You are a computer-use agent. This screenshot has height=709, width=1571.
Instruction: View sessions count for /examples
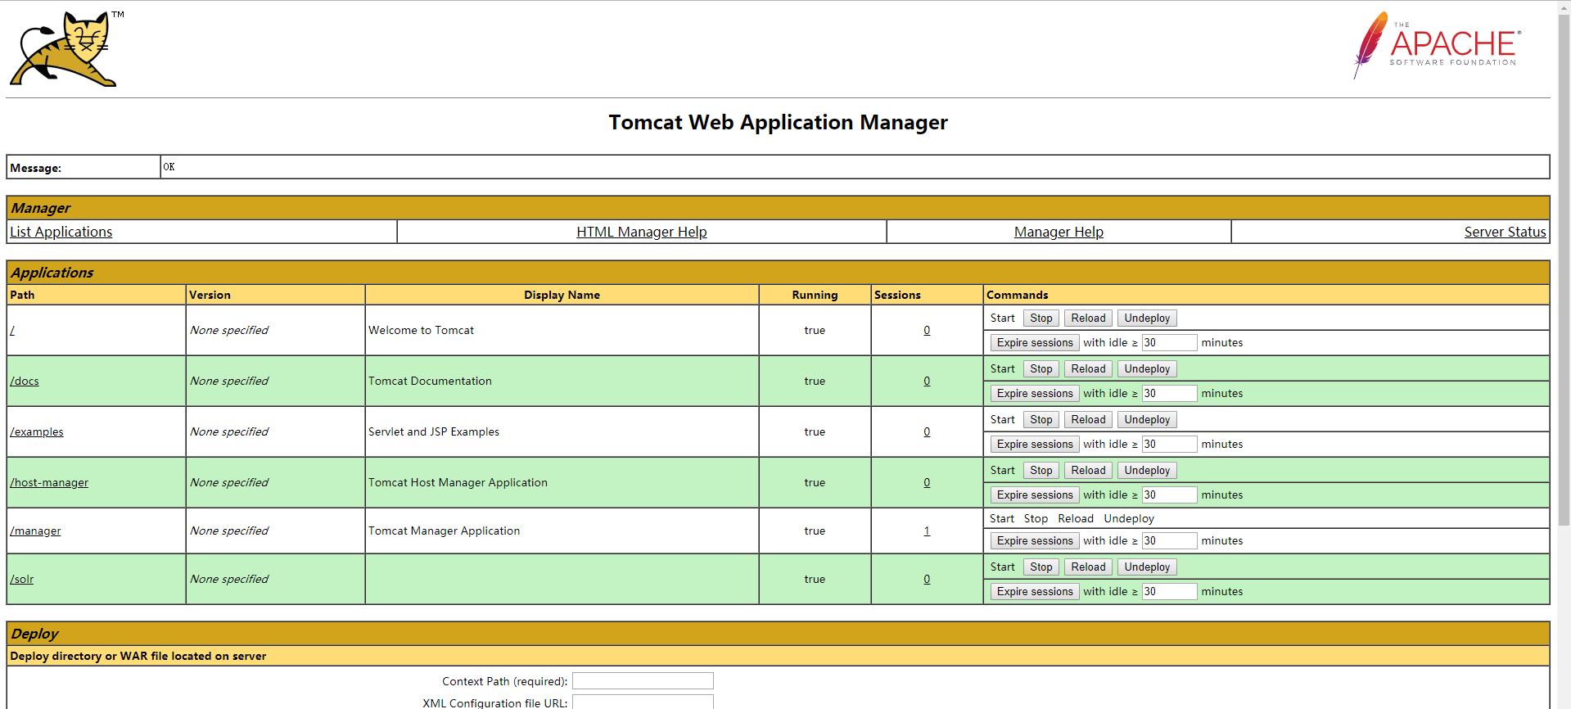click(927, 432)
